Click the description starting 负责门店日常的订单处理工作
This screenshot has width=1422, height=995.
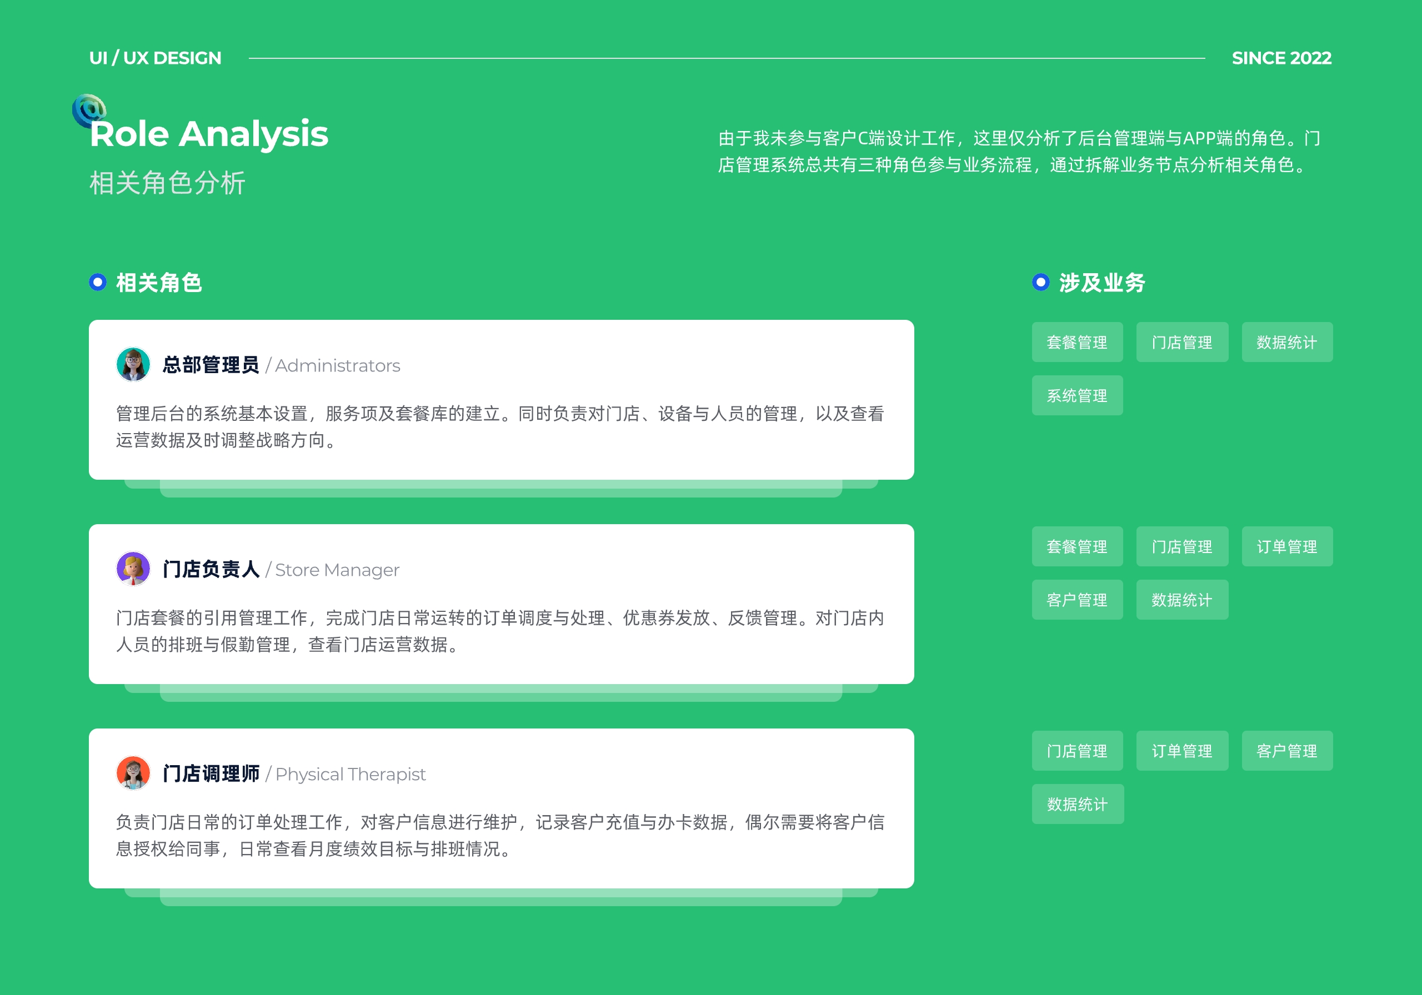point(500,835)
